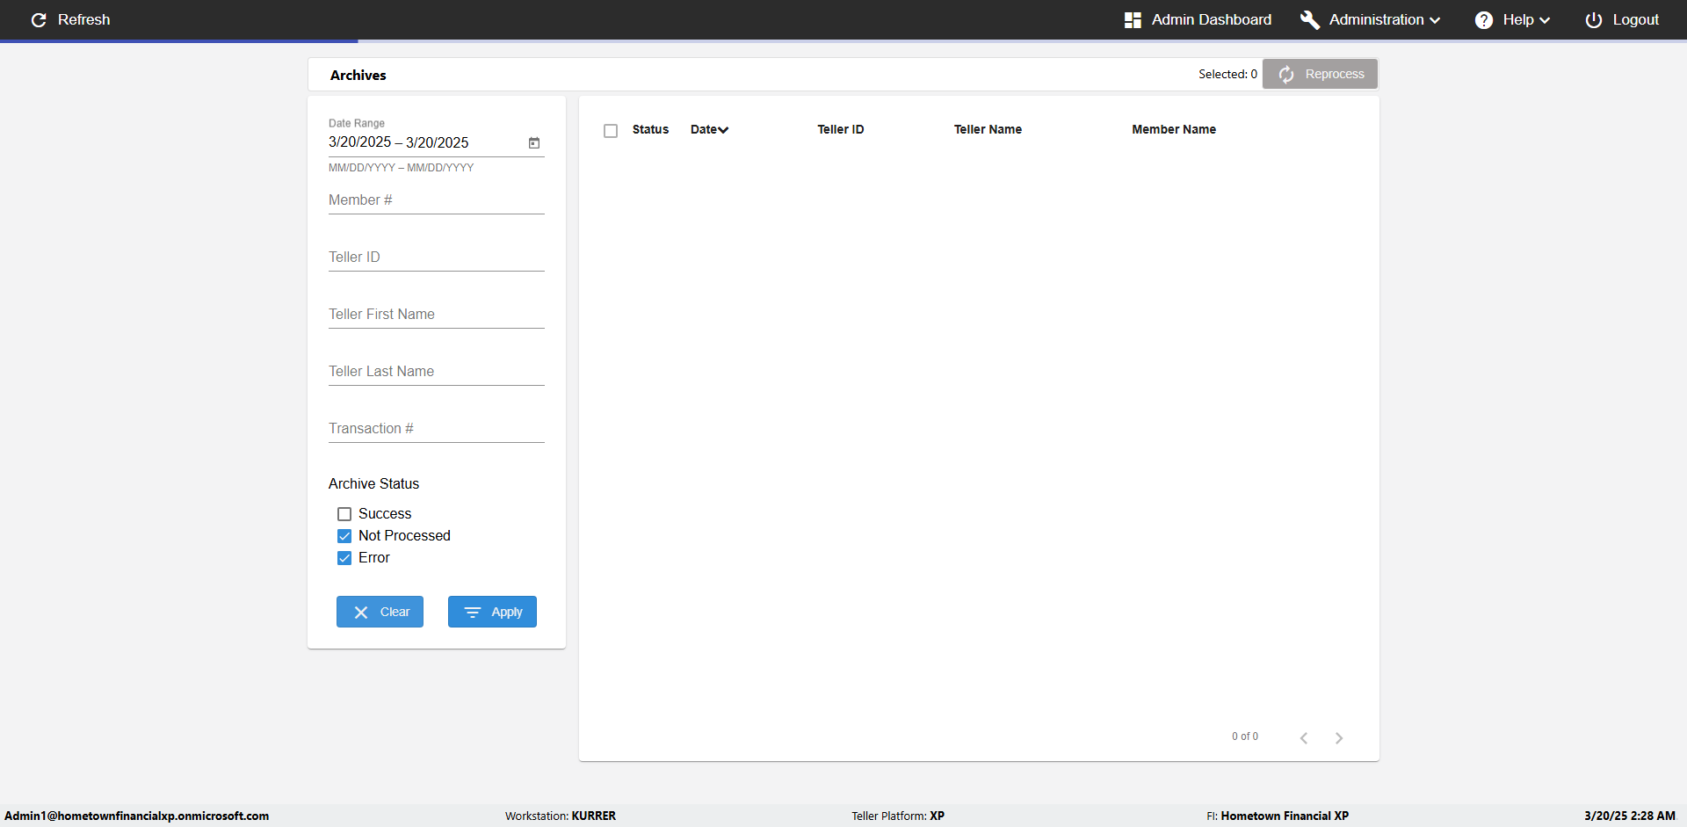Click the Transaction # input field

click(437, 429)
